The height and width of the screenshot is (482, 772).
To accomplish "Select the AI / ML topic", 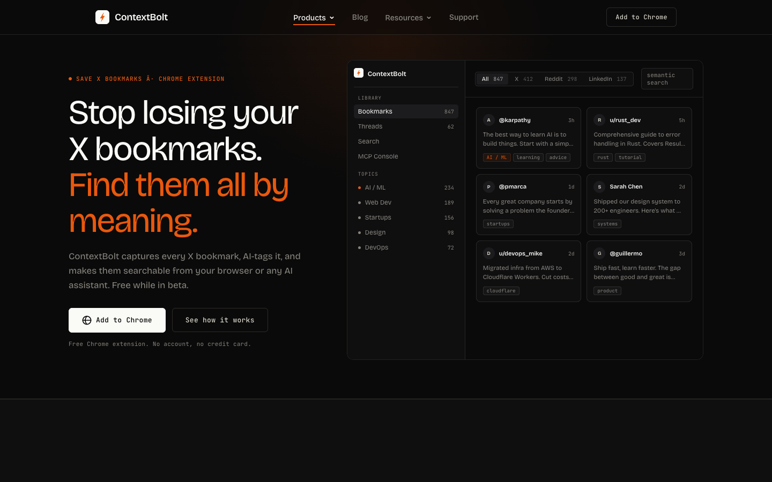I will pos(406,187).
